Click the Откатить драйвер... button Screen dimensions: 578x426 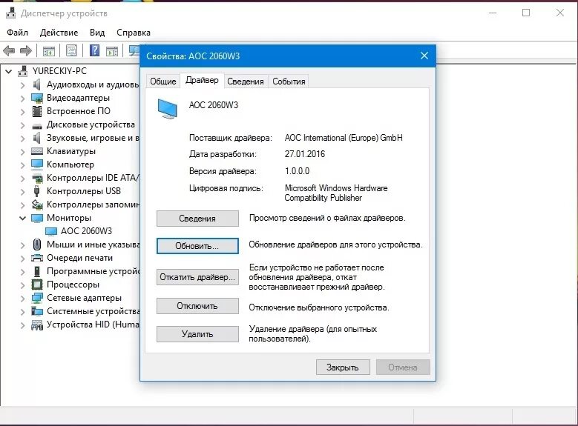tap(197, 277)
